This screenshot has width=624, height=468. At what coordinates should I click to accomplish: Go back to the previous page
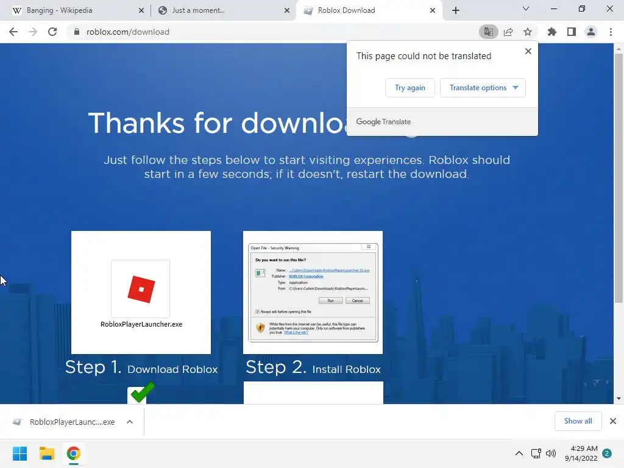point(13,32)
